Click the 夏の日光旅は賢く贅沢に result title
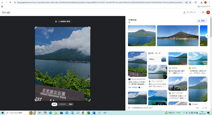The width and height of the screenshot is (212, 115). [177, 72]
